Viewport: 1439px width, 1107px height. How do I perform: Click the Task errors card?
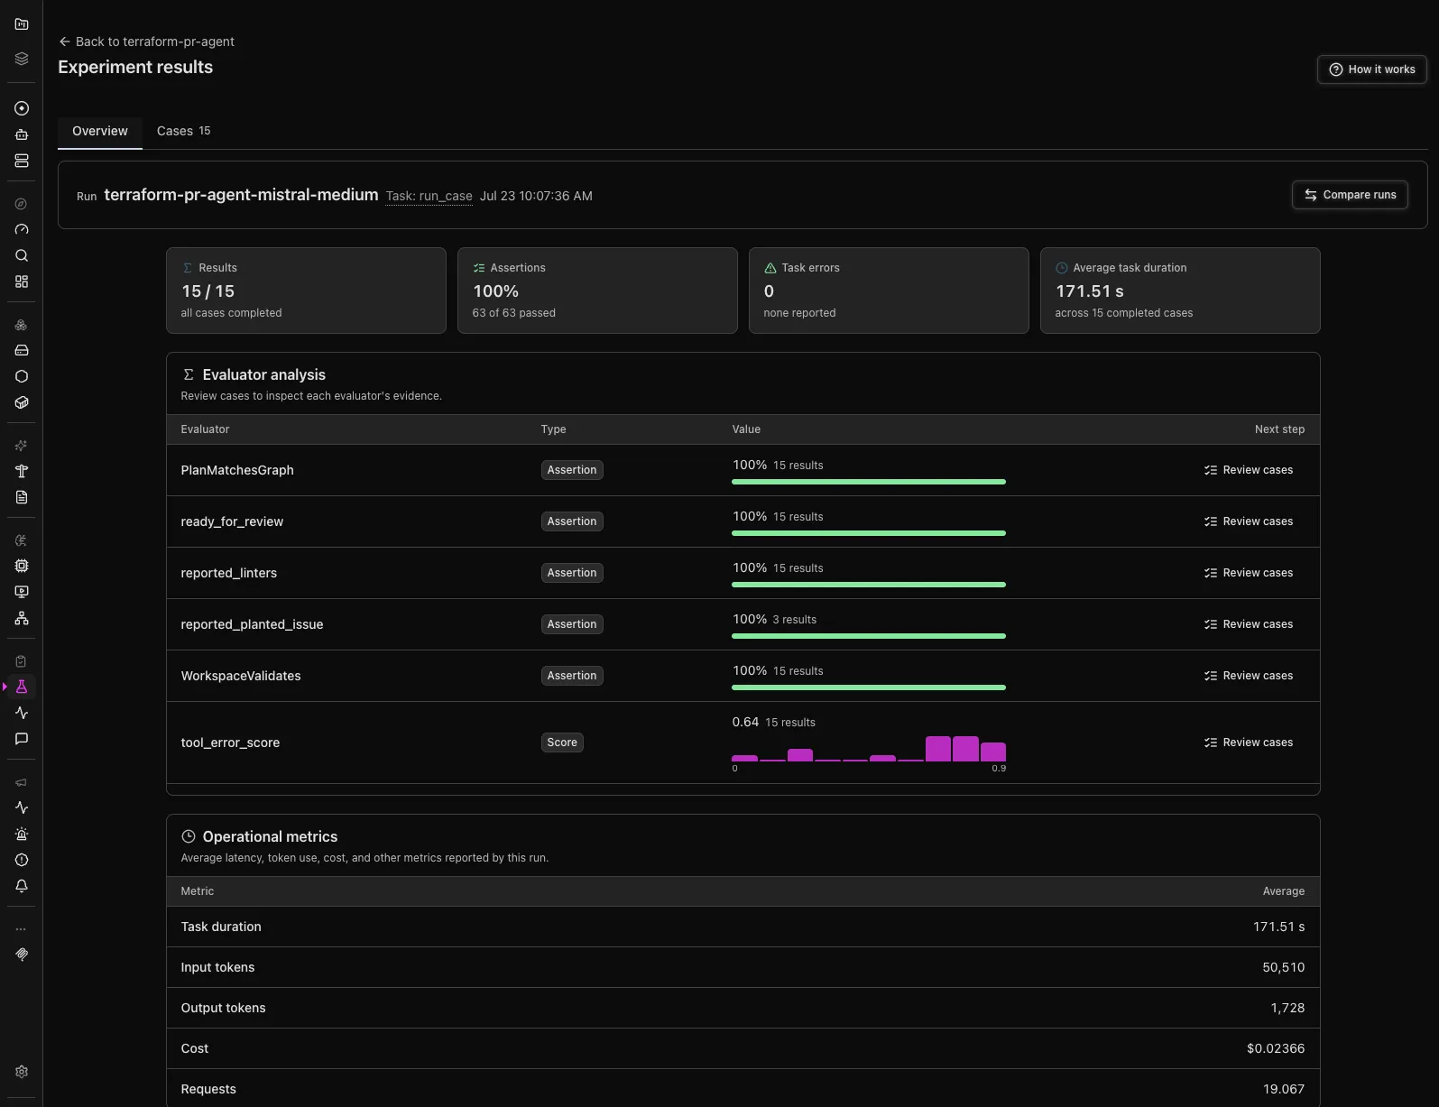pos(889,291)
